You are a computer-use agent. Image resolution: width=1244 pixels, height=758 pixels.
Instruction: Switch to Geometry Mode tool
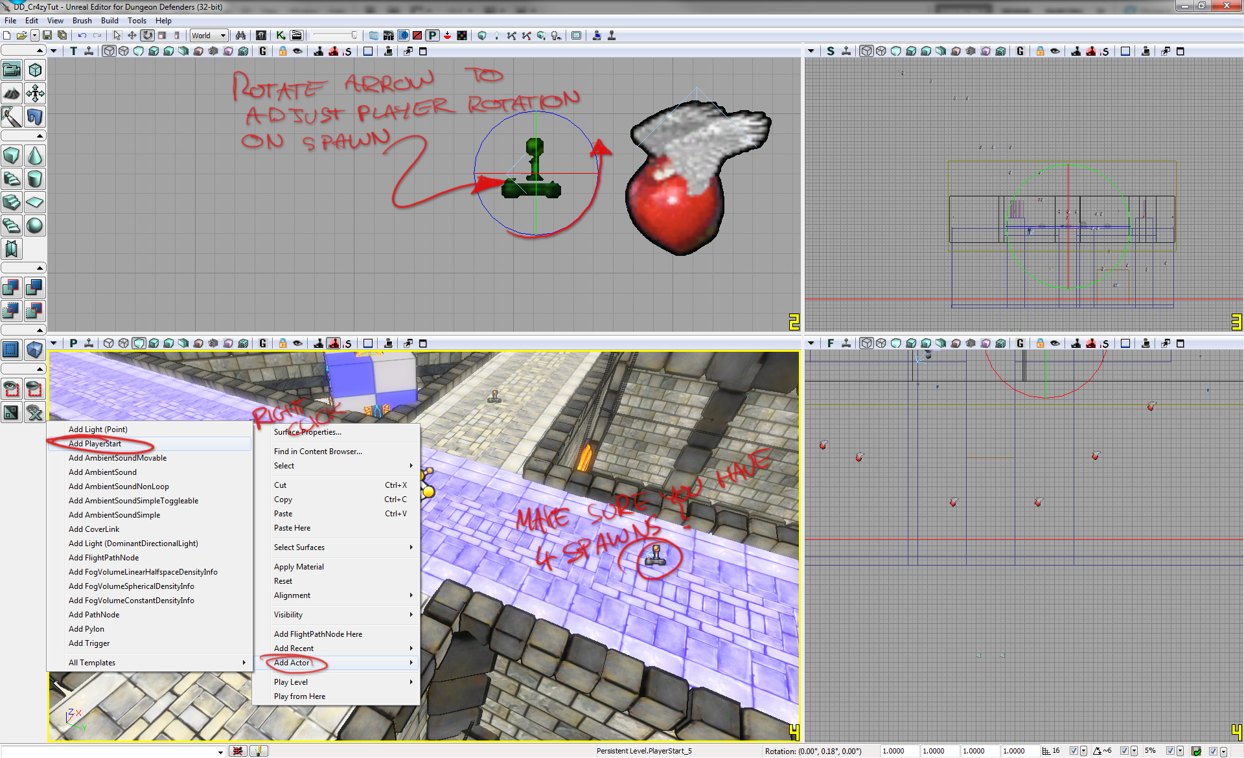(35, 70)
